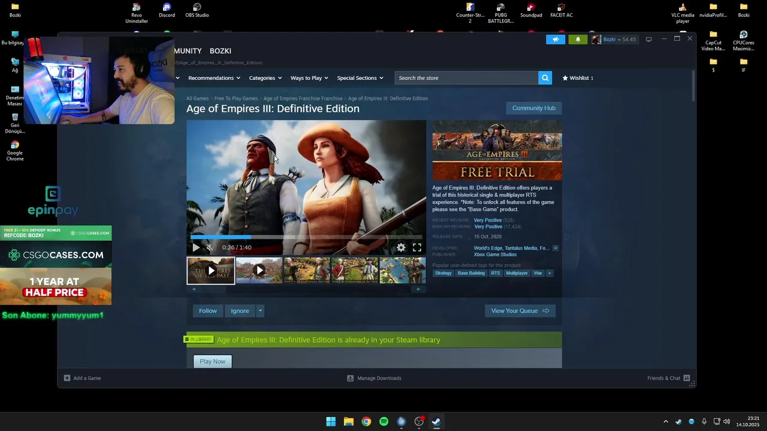The height and width of the screenshot is (431, 767).
Task: Open Friends & Chat panel
Action: coord(669,378)
